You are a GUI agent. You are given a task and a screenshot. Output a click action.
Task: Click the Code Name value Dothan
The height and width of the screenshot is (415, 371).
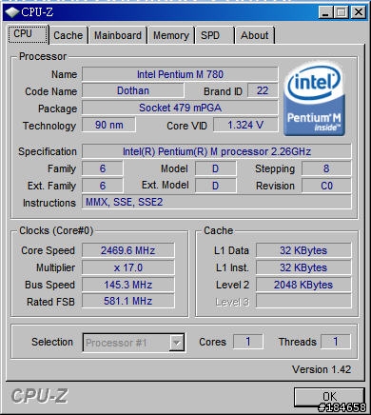pyautogui.click(x=133, y=90)
